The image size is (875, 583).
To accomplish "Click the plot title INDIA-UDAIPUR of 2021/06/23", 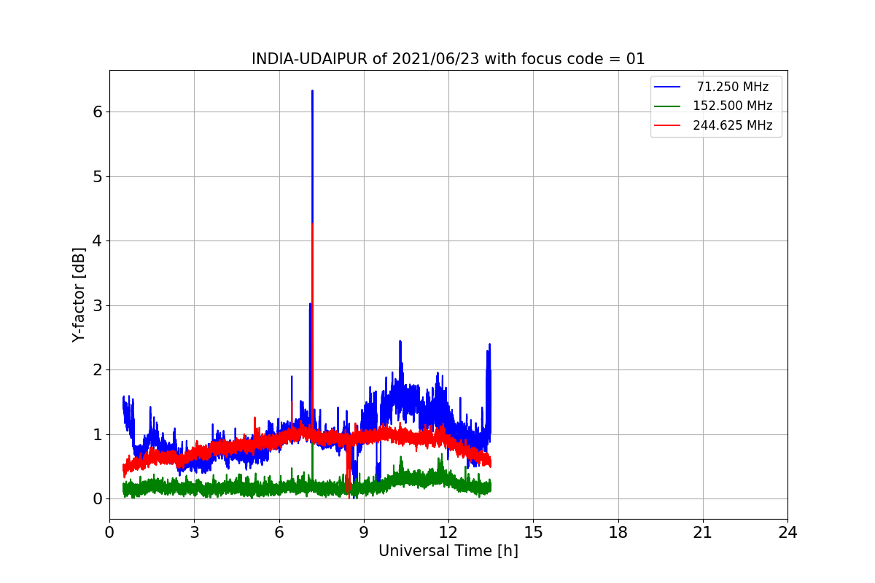I will click(448, 59).
